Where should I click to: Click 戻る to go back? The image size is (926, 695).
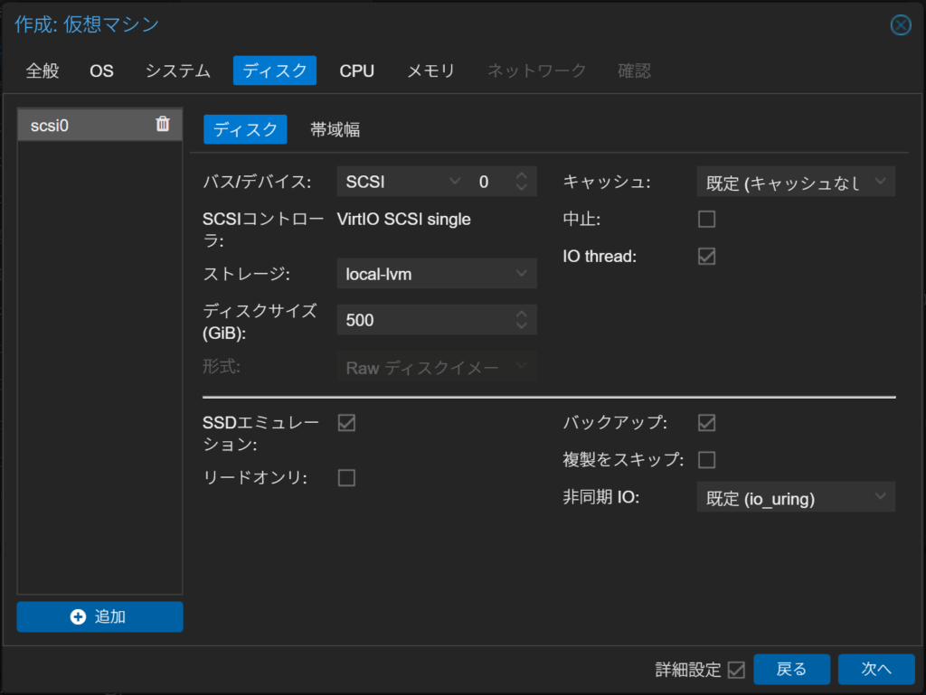(x=791, y=670)
